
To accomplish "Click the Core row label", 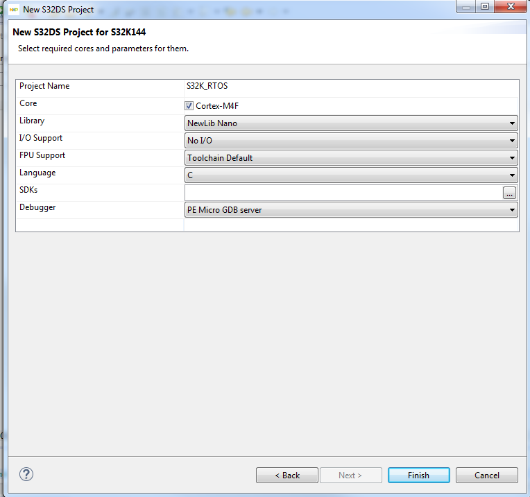I will tap(28, 103).
